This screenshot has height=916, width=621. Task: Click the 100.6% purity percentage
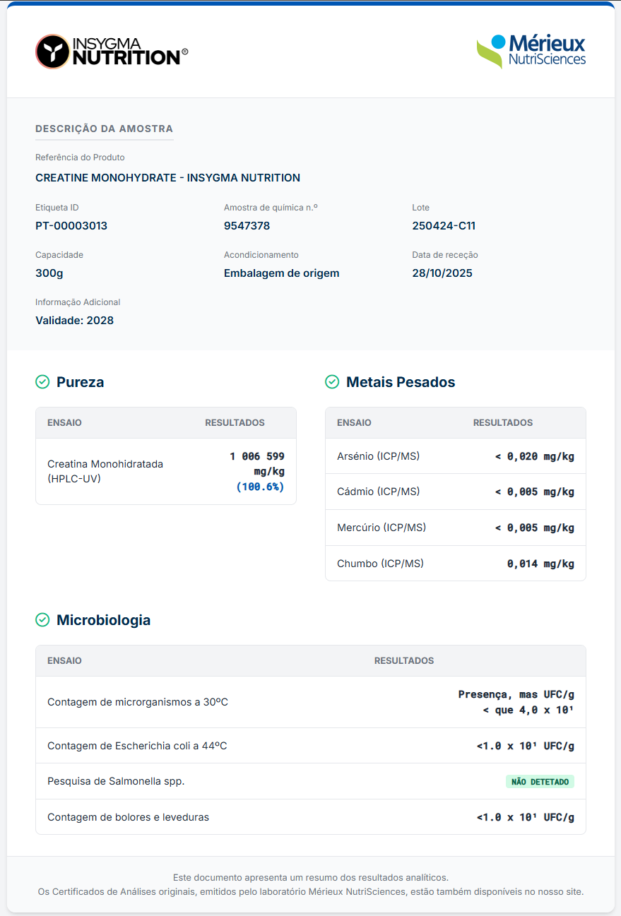[260, 487]
